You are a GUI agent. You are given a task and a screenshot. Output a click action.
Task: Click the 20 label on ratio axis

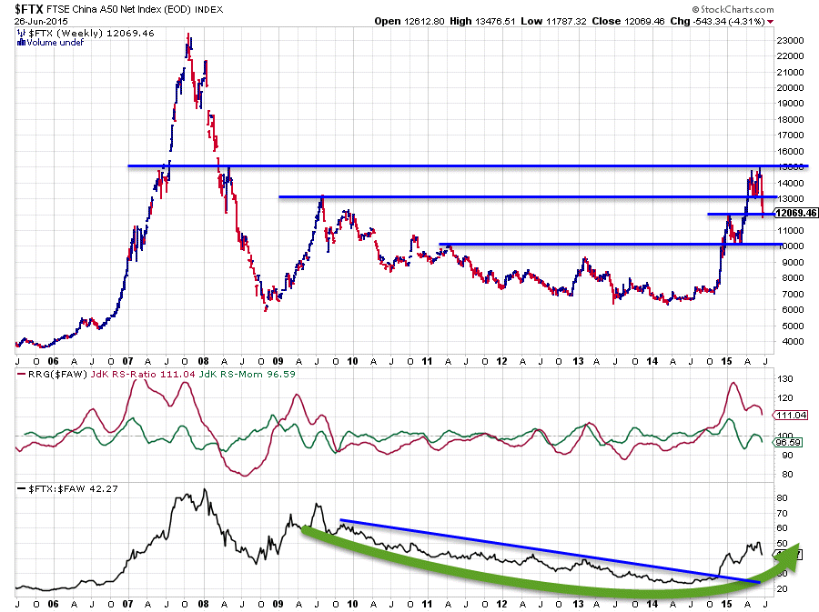(782, 589)
